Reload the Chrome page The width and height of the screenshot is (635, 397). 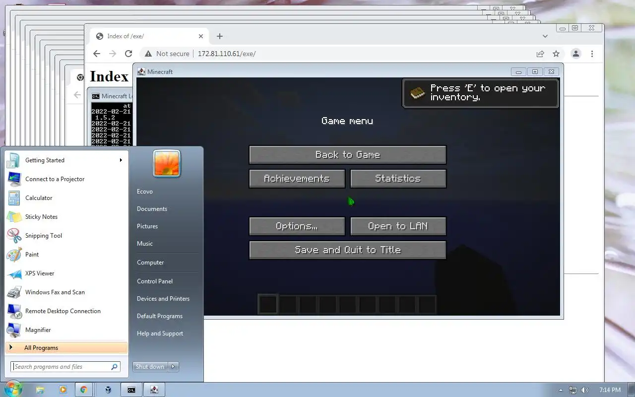[x=128, y=54]
